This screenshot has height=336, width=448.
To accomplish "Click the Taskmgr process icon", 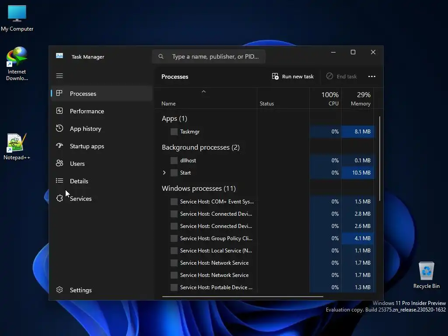I will 174,131.
